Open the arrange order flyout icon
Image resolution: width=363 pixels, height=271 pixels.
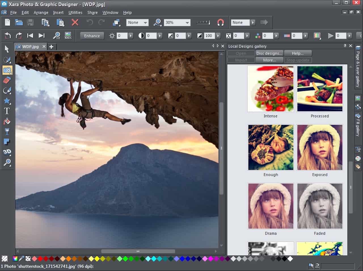pyautogui.click(x=116, y=22)
